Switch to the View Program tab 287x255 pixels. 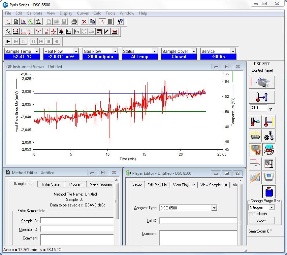click(101, 184)
